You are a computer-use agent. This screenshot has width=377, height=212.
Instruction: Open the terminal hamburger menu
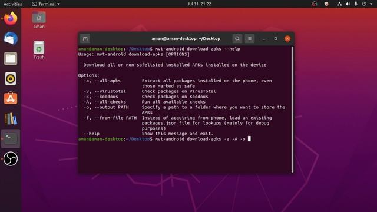250,39
